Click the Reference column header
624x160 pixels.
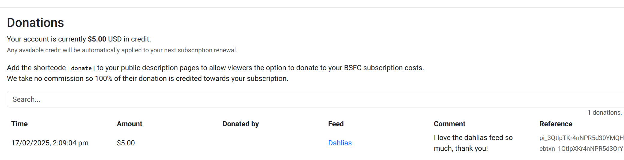tap(556, 124)
